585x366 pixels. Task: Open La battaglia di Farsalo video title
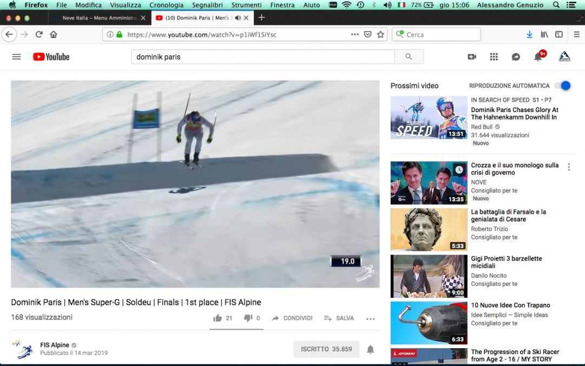(508, 215)
